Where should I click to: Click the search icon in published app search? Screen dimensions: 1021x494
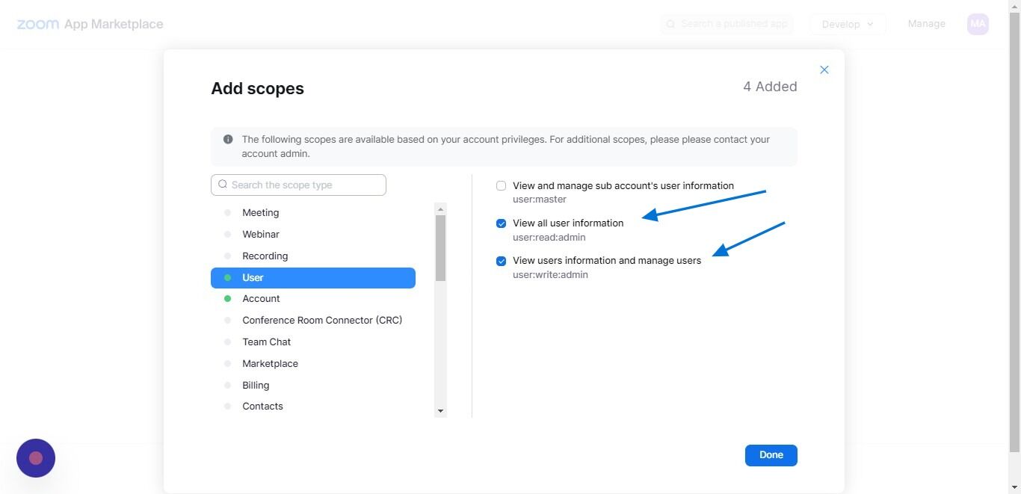pyautogui.click(x=670, y=24)
